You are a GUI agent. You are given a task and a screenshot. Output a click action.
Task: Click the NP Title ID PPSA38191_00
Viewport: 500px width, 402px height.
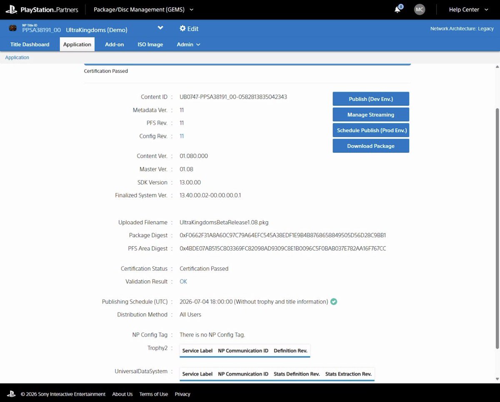pyautogui.click(x=42, y=30)
